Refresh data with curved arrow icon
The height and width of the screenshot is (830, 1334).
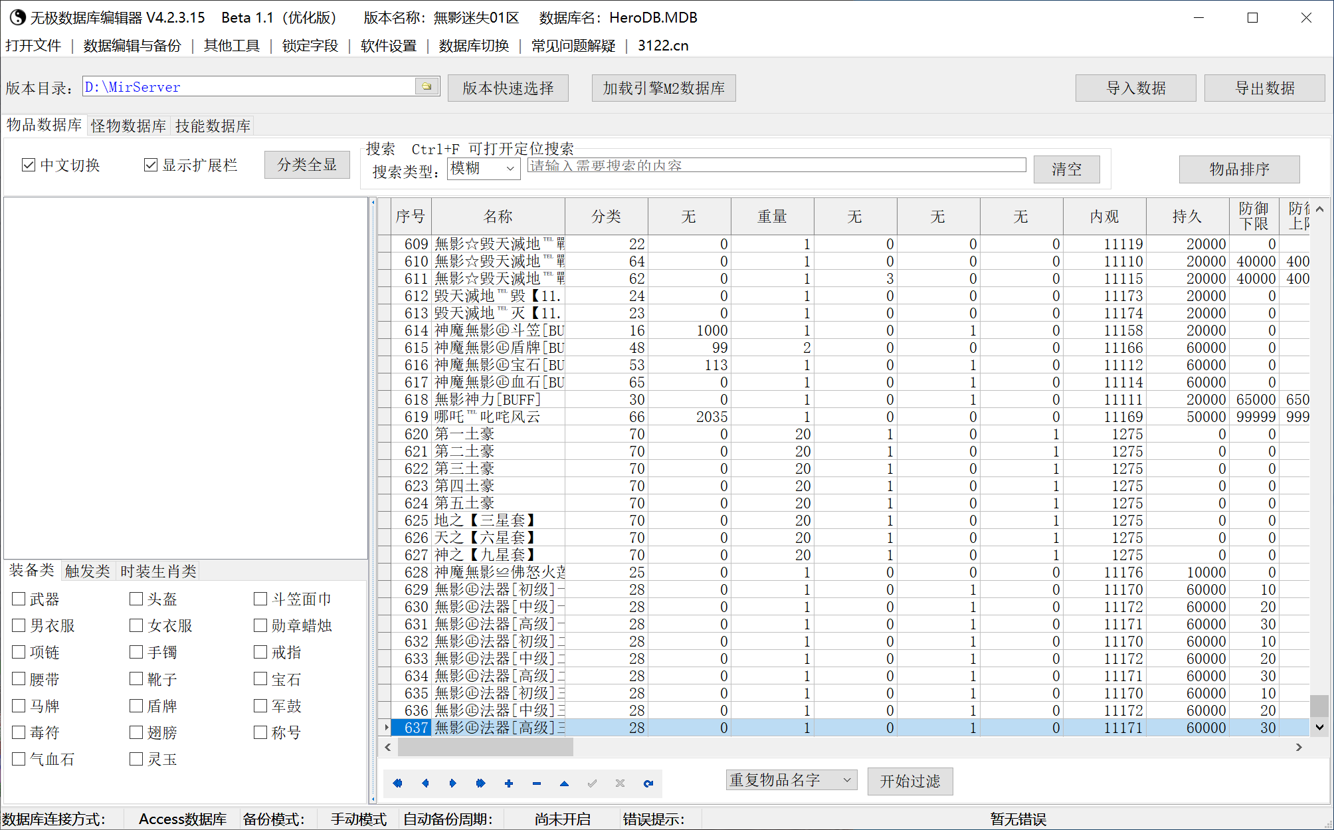(648, 783)
